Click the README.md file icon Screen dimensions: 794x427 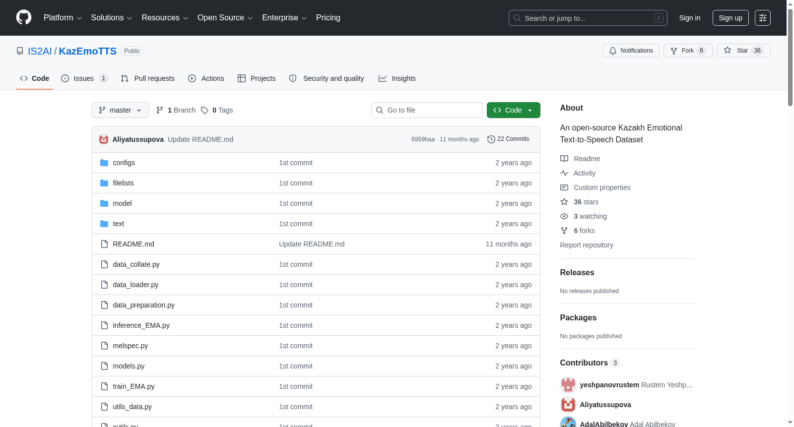point(104,244)
